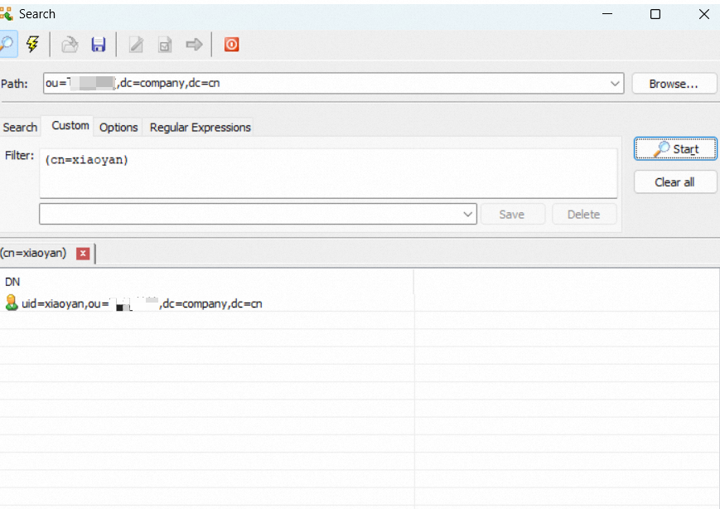Click the Clear all button
This screenshot has width=720, height=509.
(x=675, y=182)
